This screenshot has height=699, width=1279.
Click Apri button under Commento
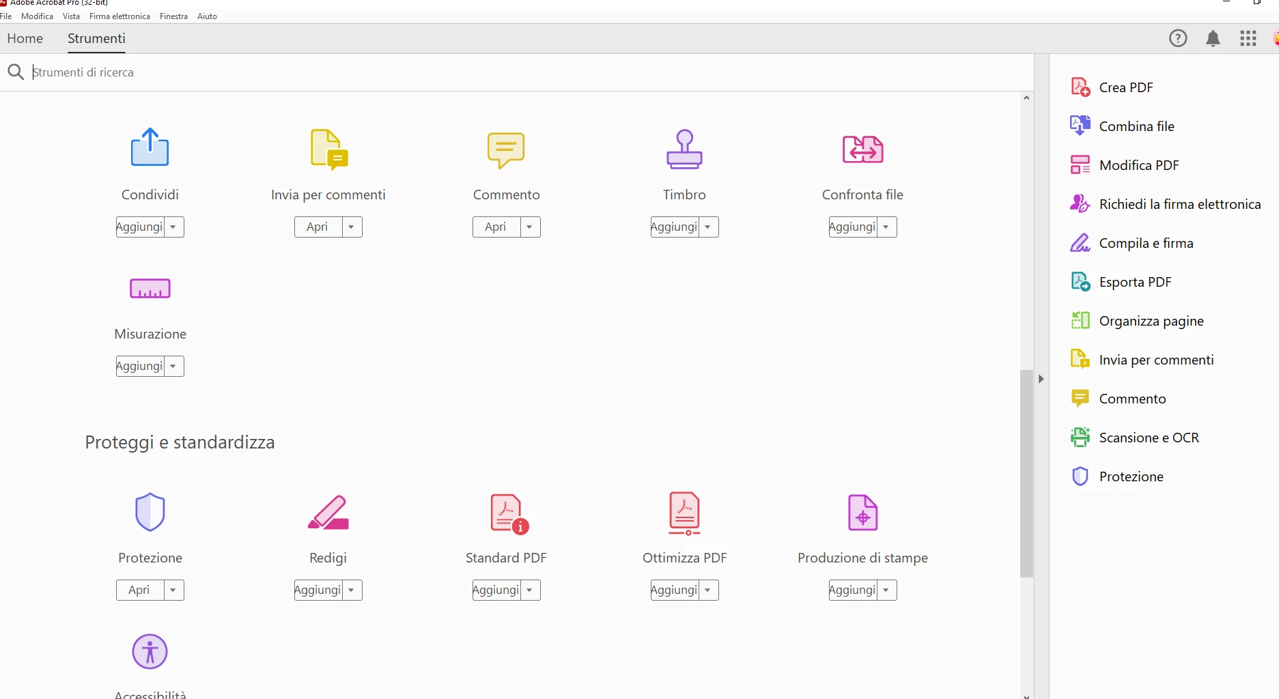496,227
